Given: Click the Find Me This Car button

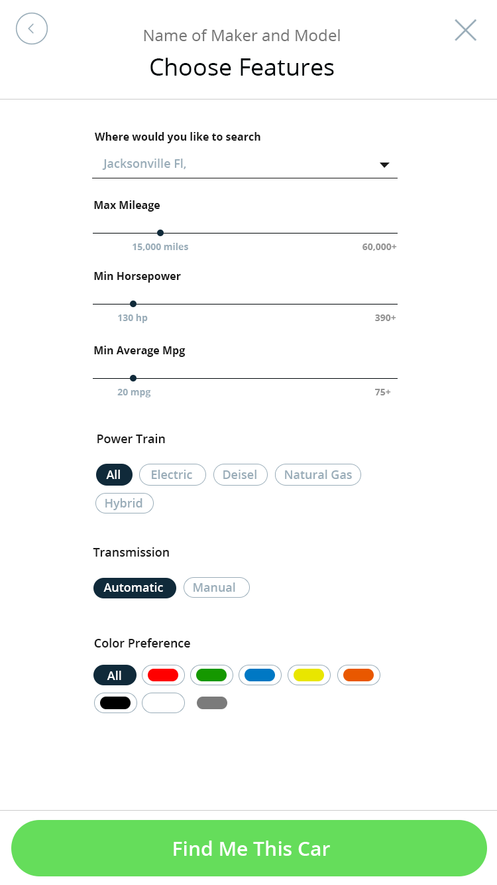Looking at the screenshot, I should 249,849.
